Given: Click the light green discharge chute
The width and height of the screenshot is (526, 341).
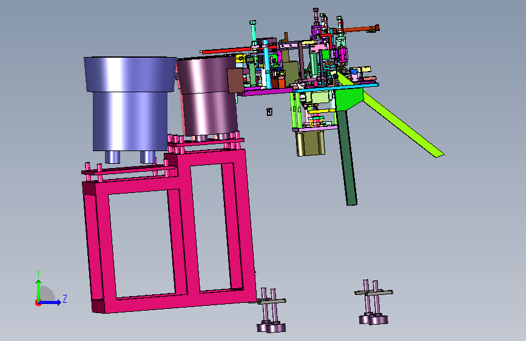Looking at the screenshot, I should [402, 124].
